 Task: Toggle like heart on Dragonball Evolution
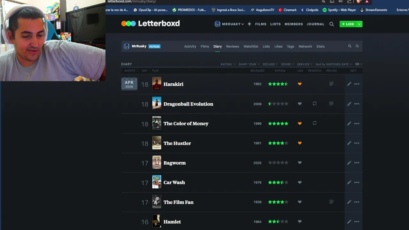click(x=300, y=104)
